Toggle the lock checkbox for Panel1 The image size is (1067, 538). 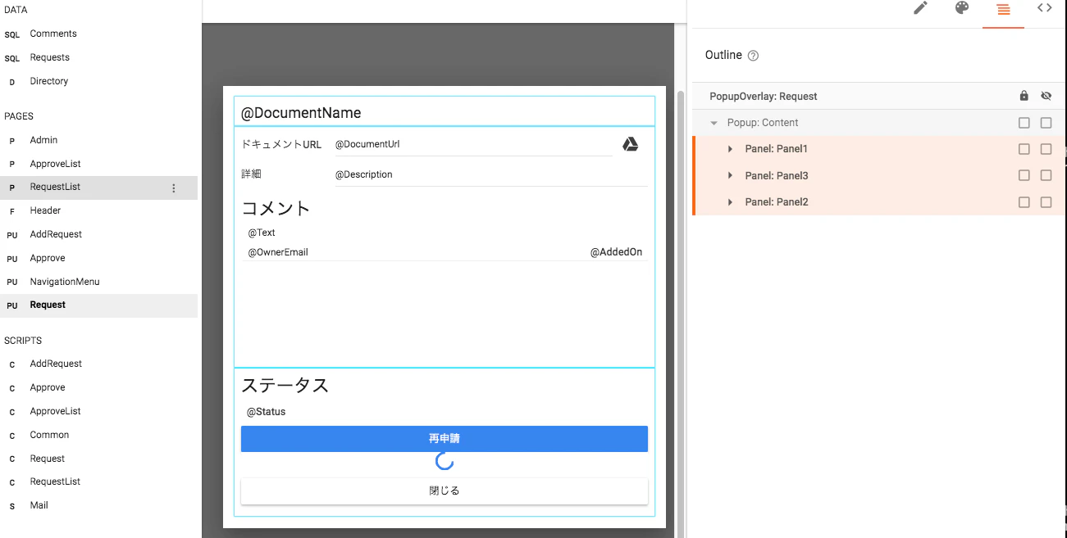tap(1024, 149)
